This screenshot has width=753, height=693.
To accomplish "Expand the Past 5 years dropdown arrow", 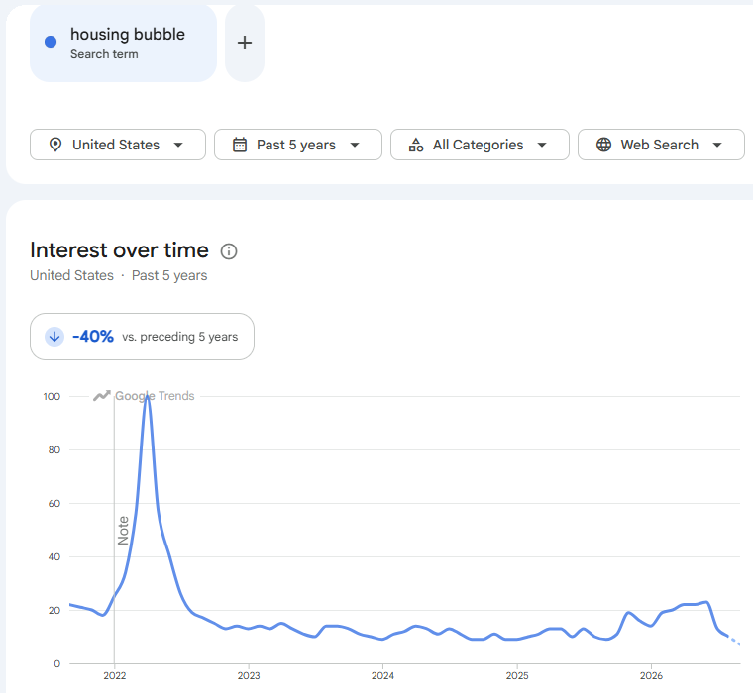I will [x=355, y=145].
